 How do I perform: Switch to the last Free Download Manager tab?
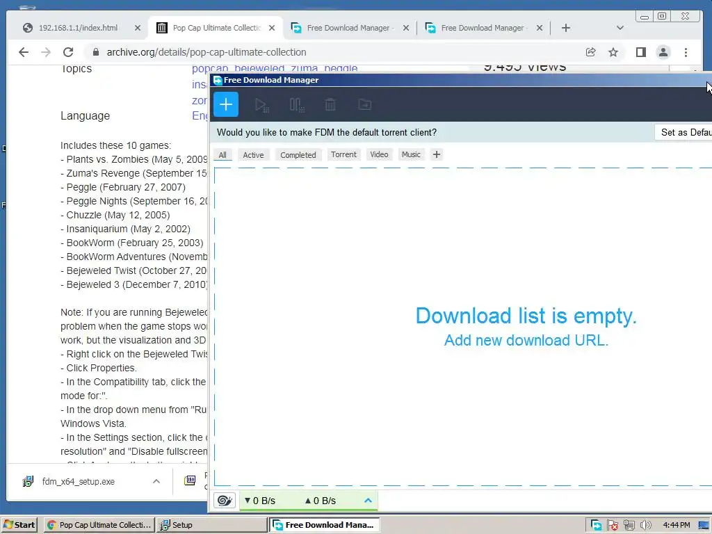pos(484,28)
